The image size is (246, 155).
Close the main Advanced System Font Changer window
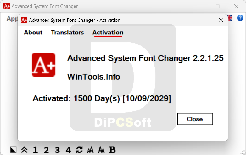pos(236,6)
